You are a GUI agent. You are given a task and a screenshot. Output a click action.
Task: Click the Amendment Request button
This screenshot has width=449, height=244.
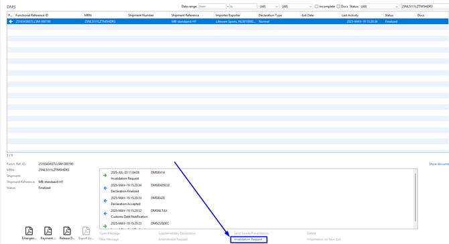(x=173, y=239)
